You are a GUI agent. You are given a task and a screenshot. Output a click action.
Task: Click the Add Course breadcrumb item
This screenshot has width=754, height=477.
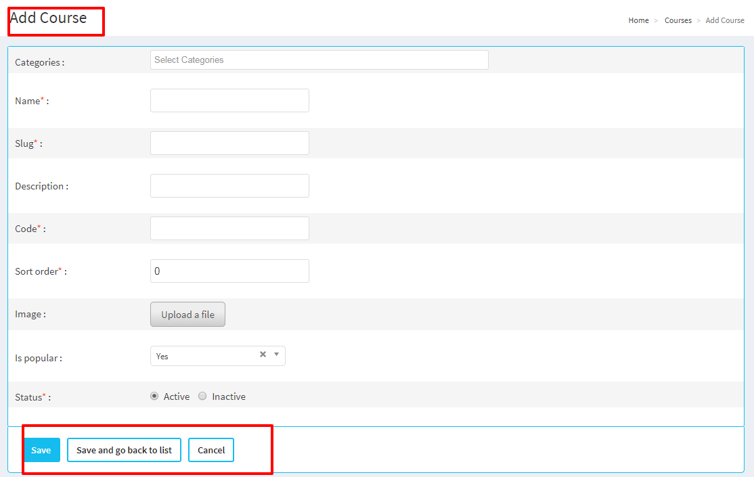tap(725, 20)
